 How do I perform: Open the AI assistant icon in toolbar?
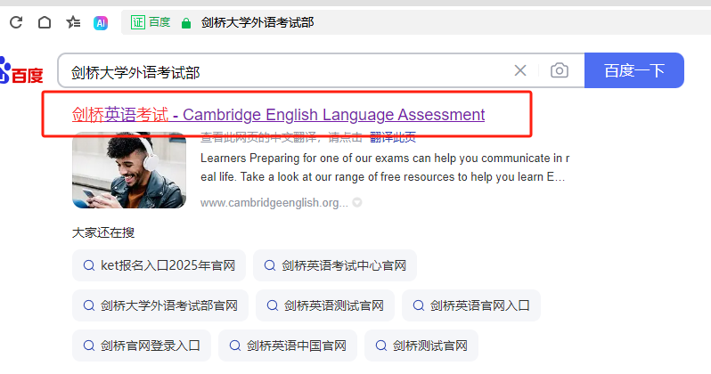(x=101, y=22)
